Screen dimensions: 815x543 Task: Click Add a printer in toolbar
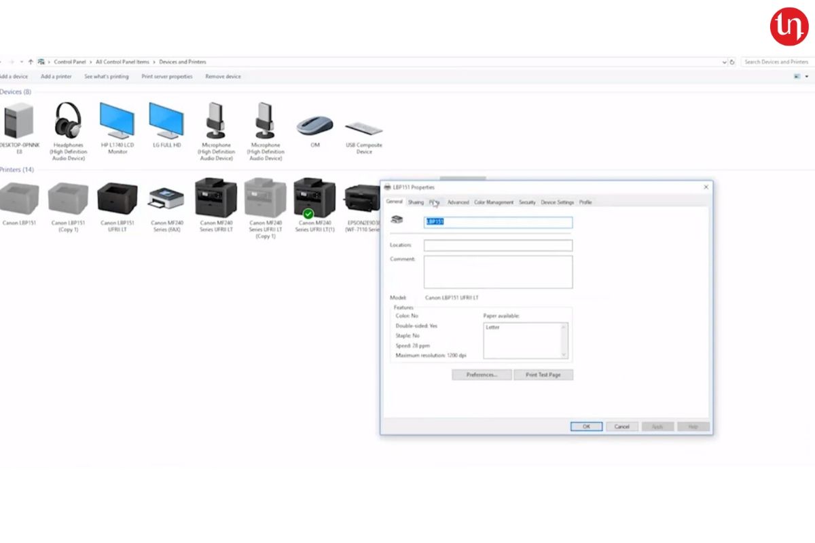pyautogui.click(x=56, y=77)
